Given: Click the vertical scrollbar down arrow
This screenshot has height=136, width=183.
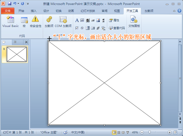Looking at the screenshot, I should click(x=180, y=114).
